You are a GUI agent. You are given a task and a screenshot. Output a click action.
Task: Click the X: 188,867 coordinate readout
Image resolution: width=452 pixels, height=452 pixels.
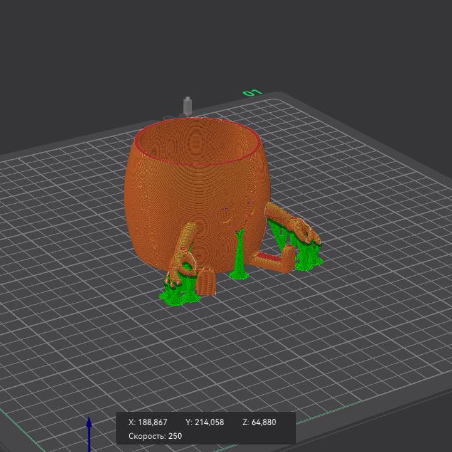(x=147, y=423)
